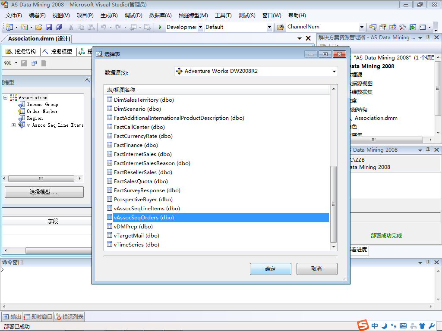This screenshot has height=331, width=442.
Task: Click the Navigate Forward icon
Action: 147,27
